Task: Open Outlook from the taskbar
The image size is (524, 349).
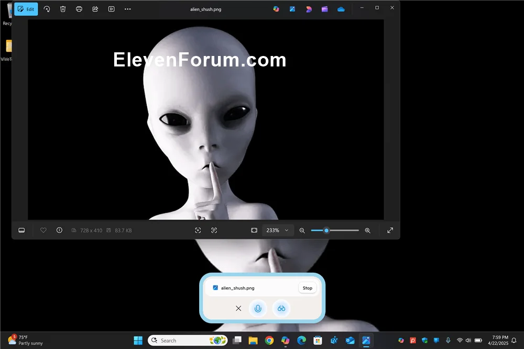Action: (350, 340)
